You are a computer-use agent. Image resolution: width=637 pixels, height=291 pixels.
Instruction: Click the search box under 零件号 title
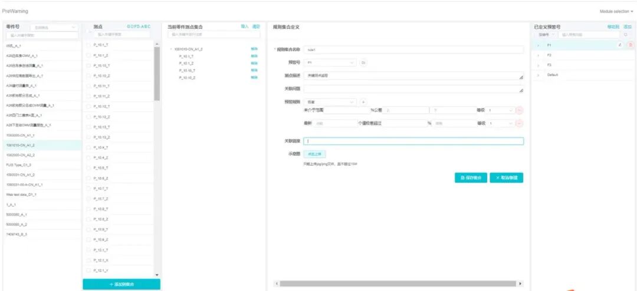tap(42, 35)
